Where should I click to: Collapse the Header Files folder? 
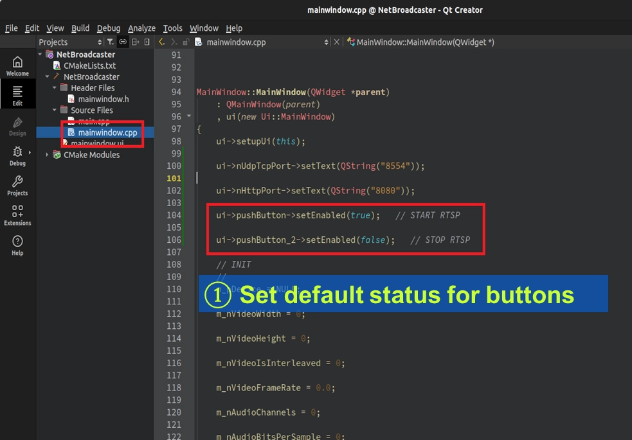tap(55, 87)
